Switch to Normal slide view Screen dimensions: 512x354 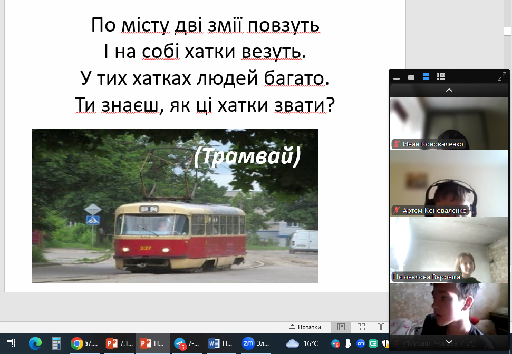(x=341, y=327)
